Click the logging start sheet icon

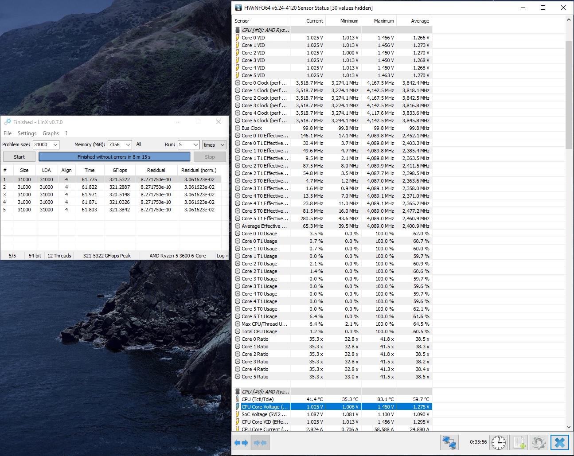(519, 442)
